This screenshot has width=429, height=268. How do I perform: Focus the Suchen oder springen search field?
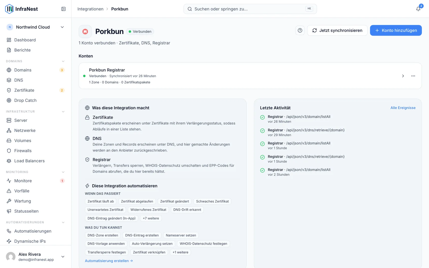[250, 9]
